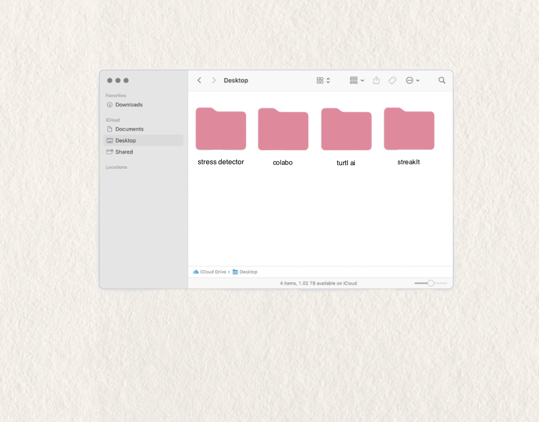Click the icon size slider
Screen dimensions: 539x422
tap(430, 283)
